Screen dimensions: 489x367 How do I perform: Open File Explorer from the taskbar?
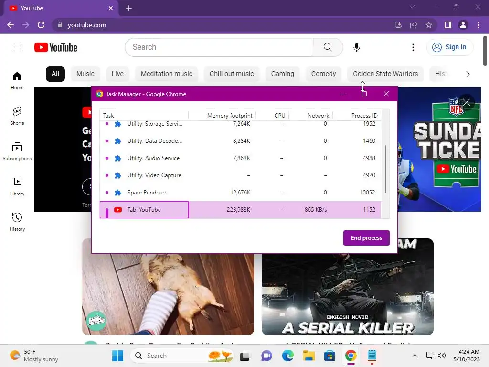(x=309, y=356)
